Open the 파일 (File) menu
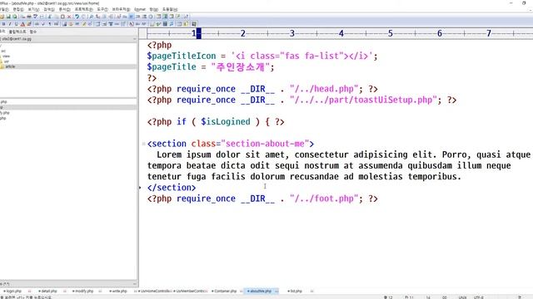533x299 pixels. pos(3,9)
